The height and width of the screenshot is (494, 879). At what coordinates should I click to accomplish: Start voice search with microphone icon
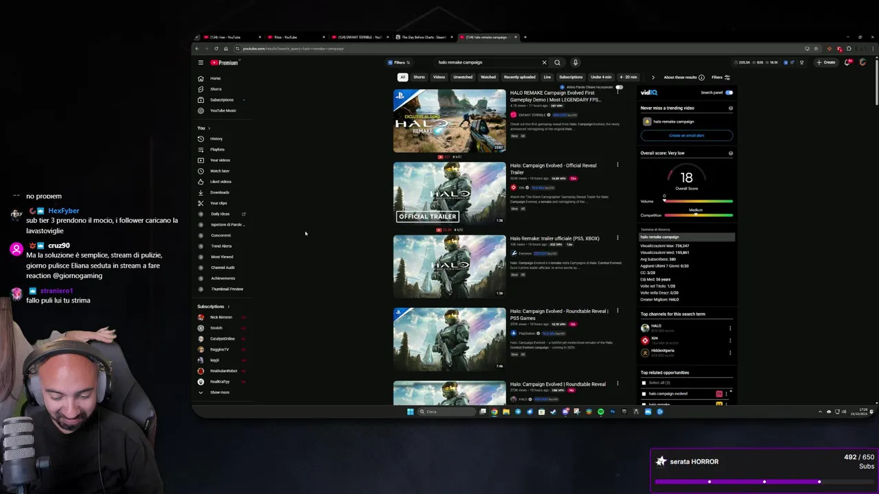pos(575,62)
